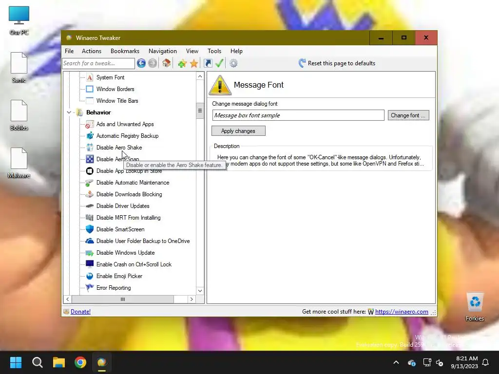
Task: Click the grayed Forward navigation icon
Action: click(x=153, y=63)
